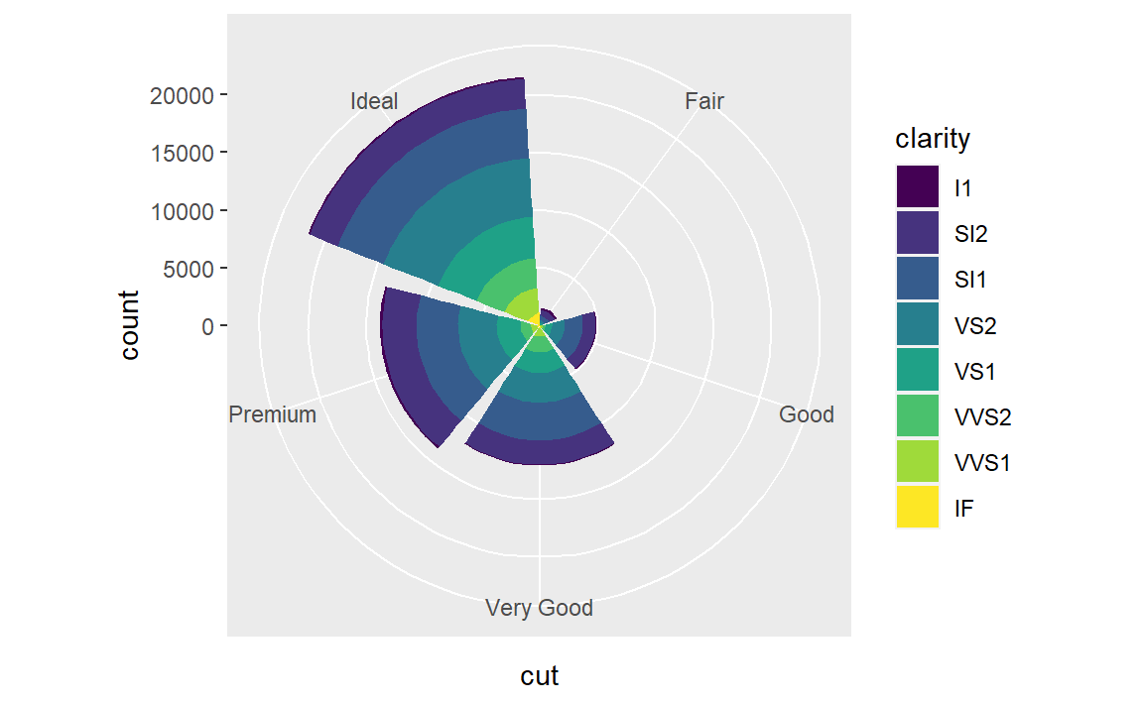Click the cut axis title
The height and width of the screenshot is (705, 1143).
(x=539, y=676)
